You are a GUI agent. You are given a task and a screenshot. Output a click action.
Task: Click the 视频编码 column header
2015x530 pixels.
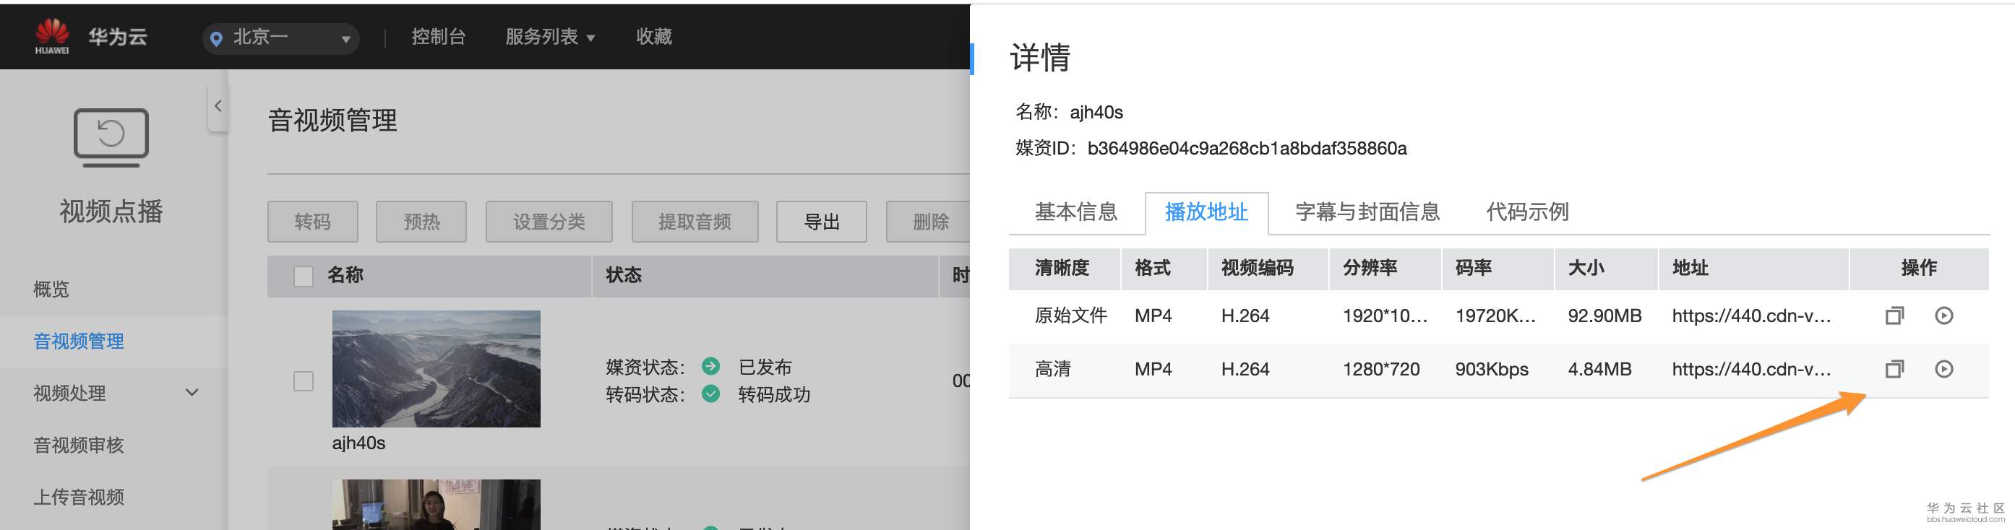click(x=1257, y=268)
